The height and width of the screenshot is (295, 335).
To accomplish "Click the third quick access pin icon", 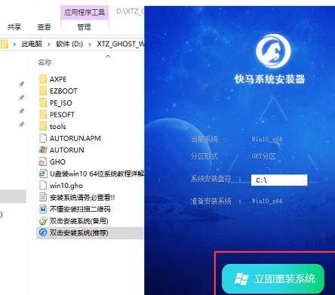I will tap(22, 111).
